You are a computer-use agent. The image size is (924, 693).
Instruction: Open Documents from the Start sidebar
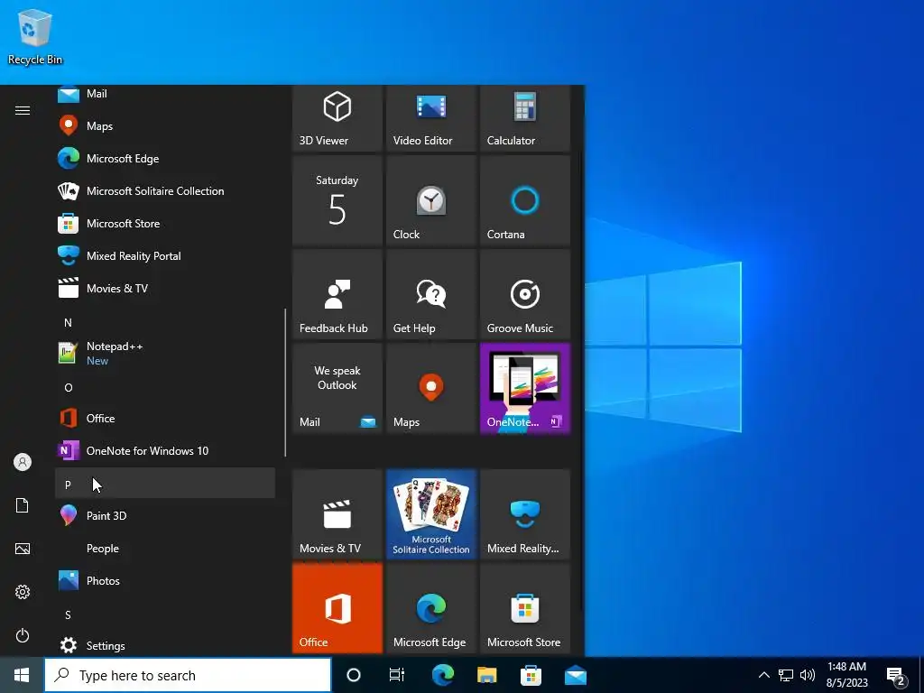(x=23, y=505)
